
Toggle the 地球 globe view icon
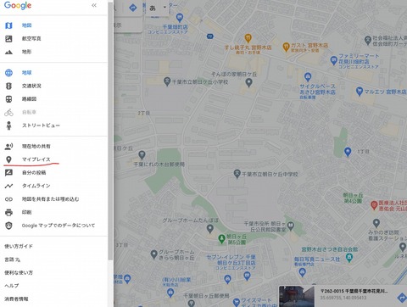click(8, 73)
